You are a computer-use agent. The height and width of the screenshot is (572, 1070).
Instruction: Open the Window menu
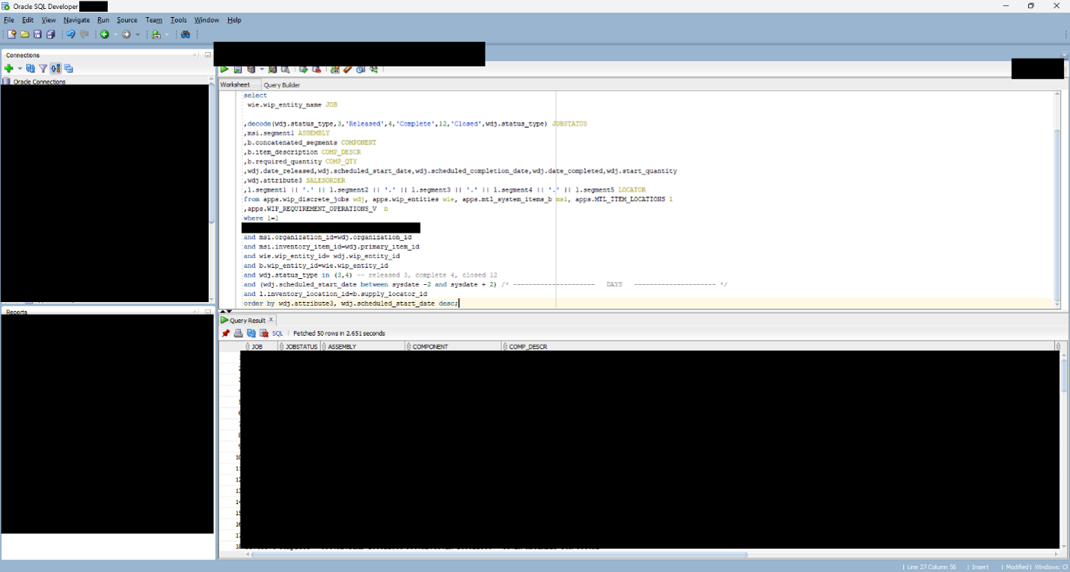pos(207,20)
